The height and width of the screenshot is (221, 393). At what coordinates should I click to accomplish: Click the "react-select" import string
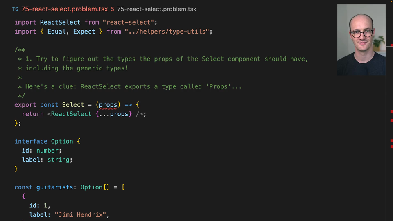click(x=130, y=22)
